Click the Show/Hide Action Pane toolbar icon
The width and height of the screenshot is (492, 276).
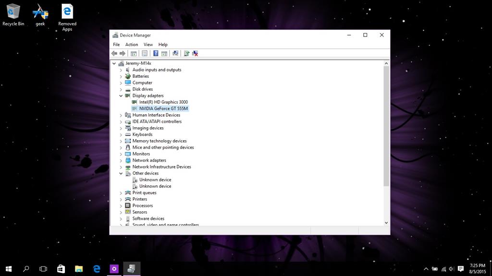tap(164, 54)
